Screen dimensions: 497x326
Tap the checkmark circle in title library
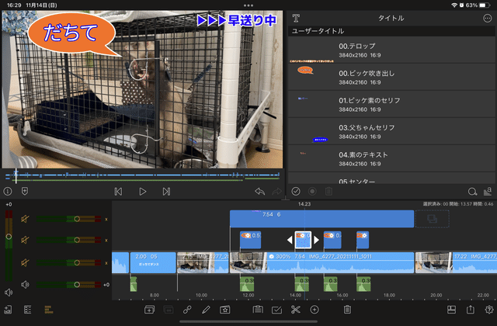[296, 191]
